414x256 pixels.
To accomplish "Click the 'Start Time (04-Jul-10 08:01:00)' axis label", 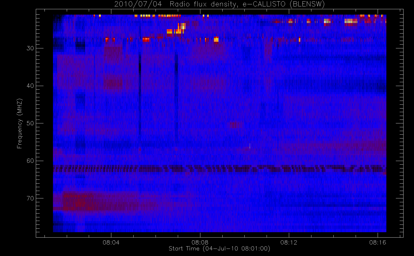I will (x=219, y=249).
